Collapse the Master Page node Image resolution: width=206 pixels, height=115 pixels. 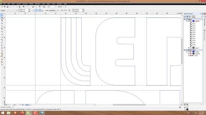click(185, 50)
